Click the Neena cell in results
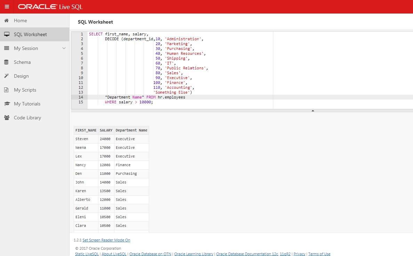This screenshot has height=256, width=413. pyautogui.click(x=86, y=148)
